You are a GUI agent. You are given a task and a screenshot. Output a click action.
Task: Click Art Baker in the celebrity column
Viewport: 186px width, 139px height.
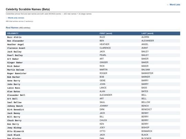click(13, 59)
